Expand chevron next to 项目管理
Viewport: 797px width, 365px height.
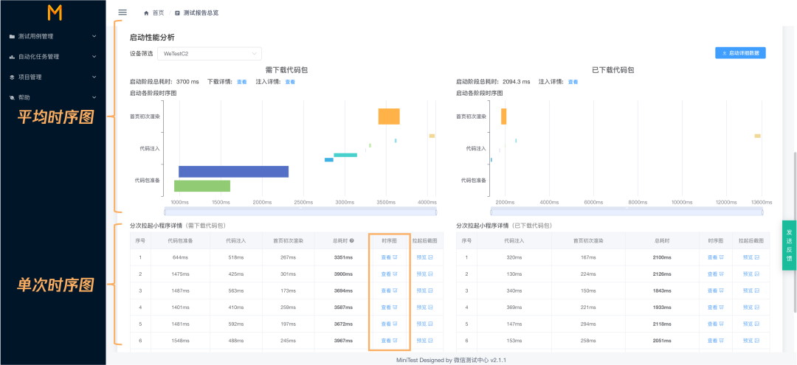pos(94,77)
